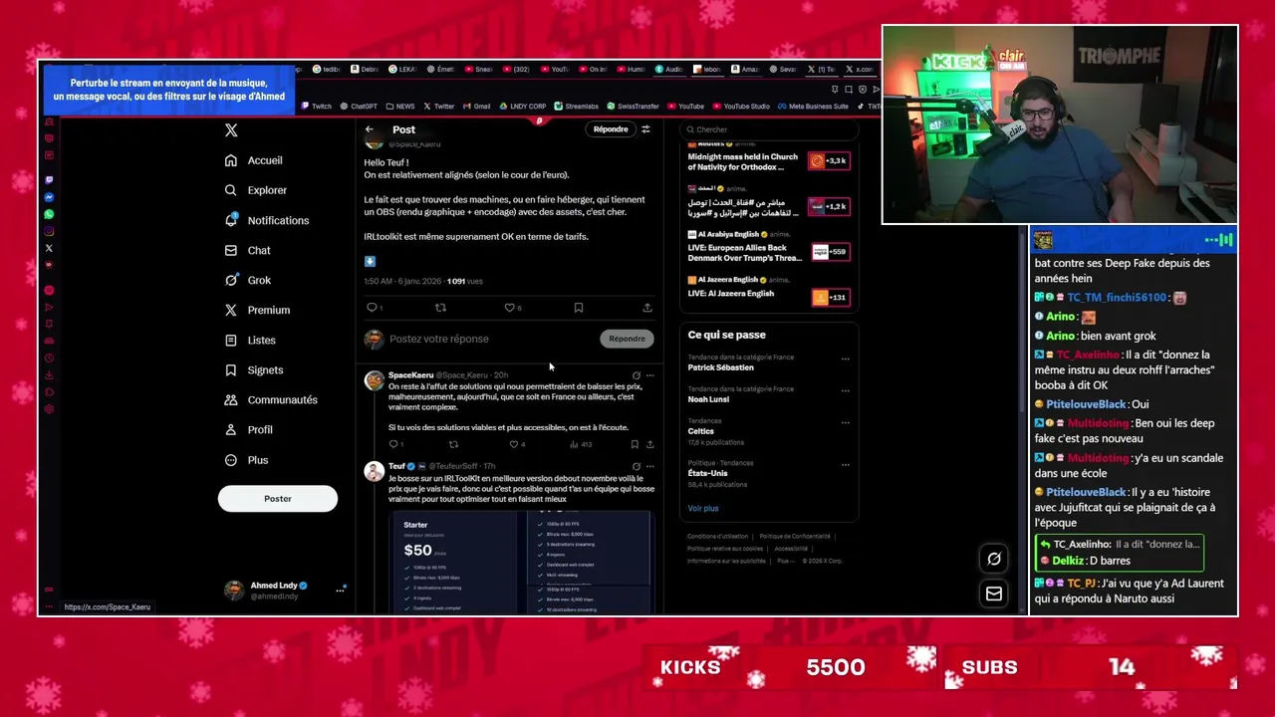Open Explorer in X sidebar
The height and width of the screenshot is (717, 1275).
click(255, 190)
